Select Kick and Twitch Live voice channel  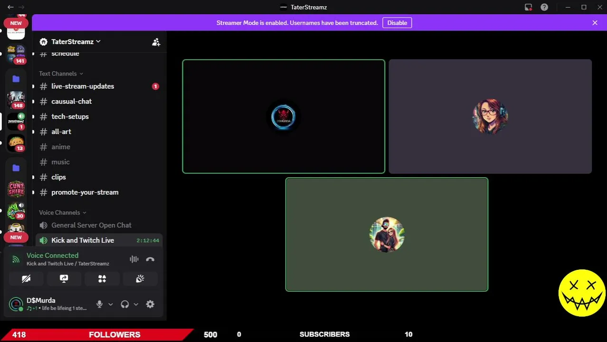[99, 240]
